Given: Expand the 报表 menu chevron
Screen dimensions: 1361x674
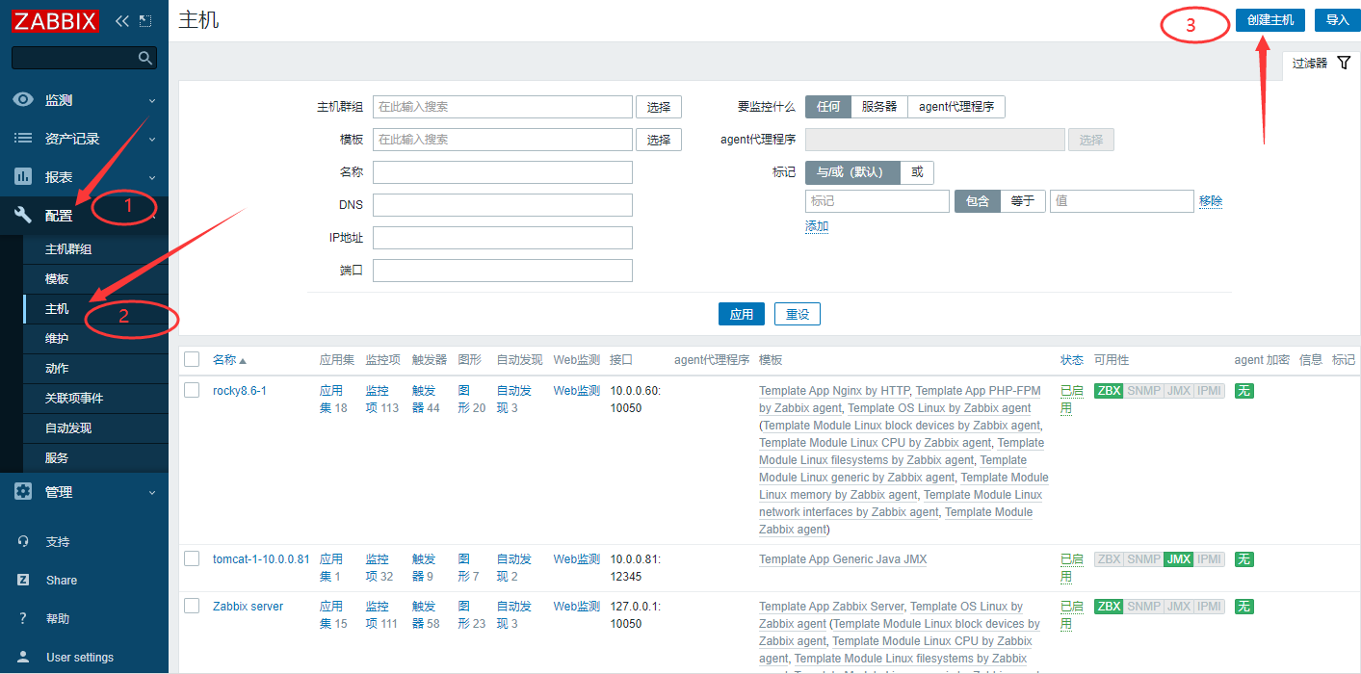Looking at the screenshot, I should (x=151, y=177).
